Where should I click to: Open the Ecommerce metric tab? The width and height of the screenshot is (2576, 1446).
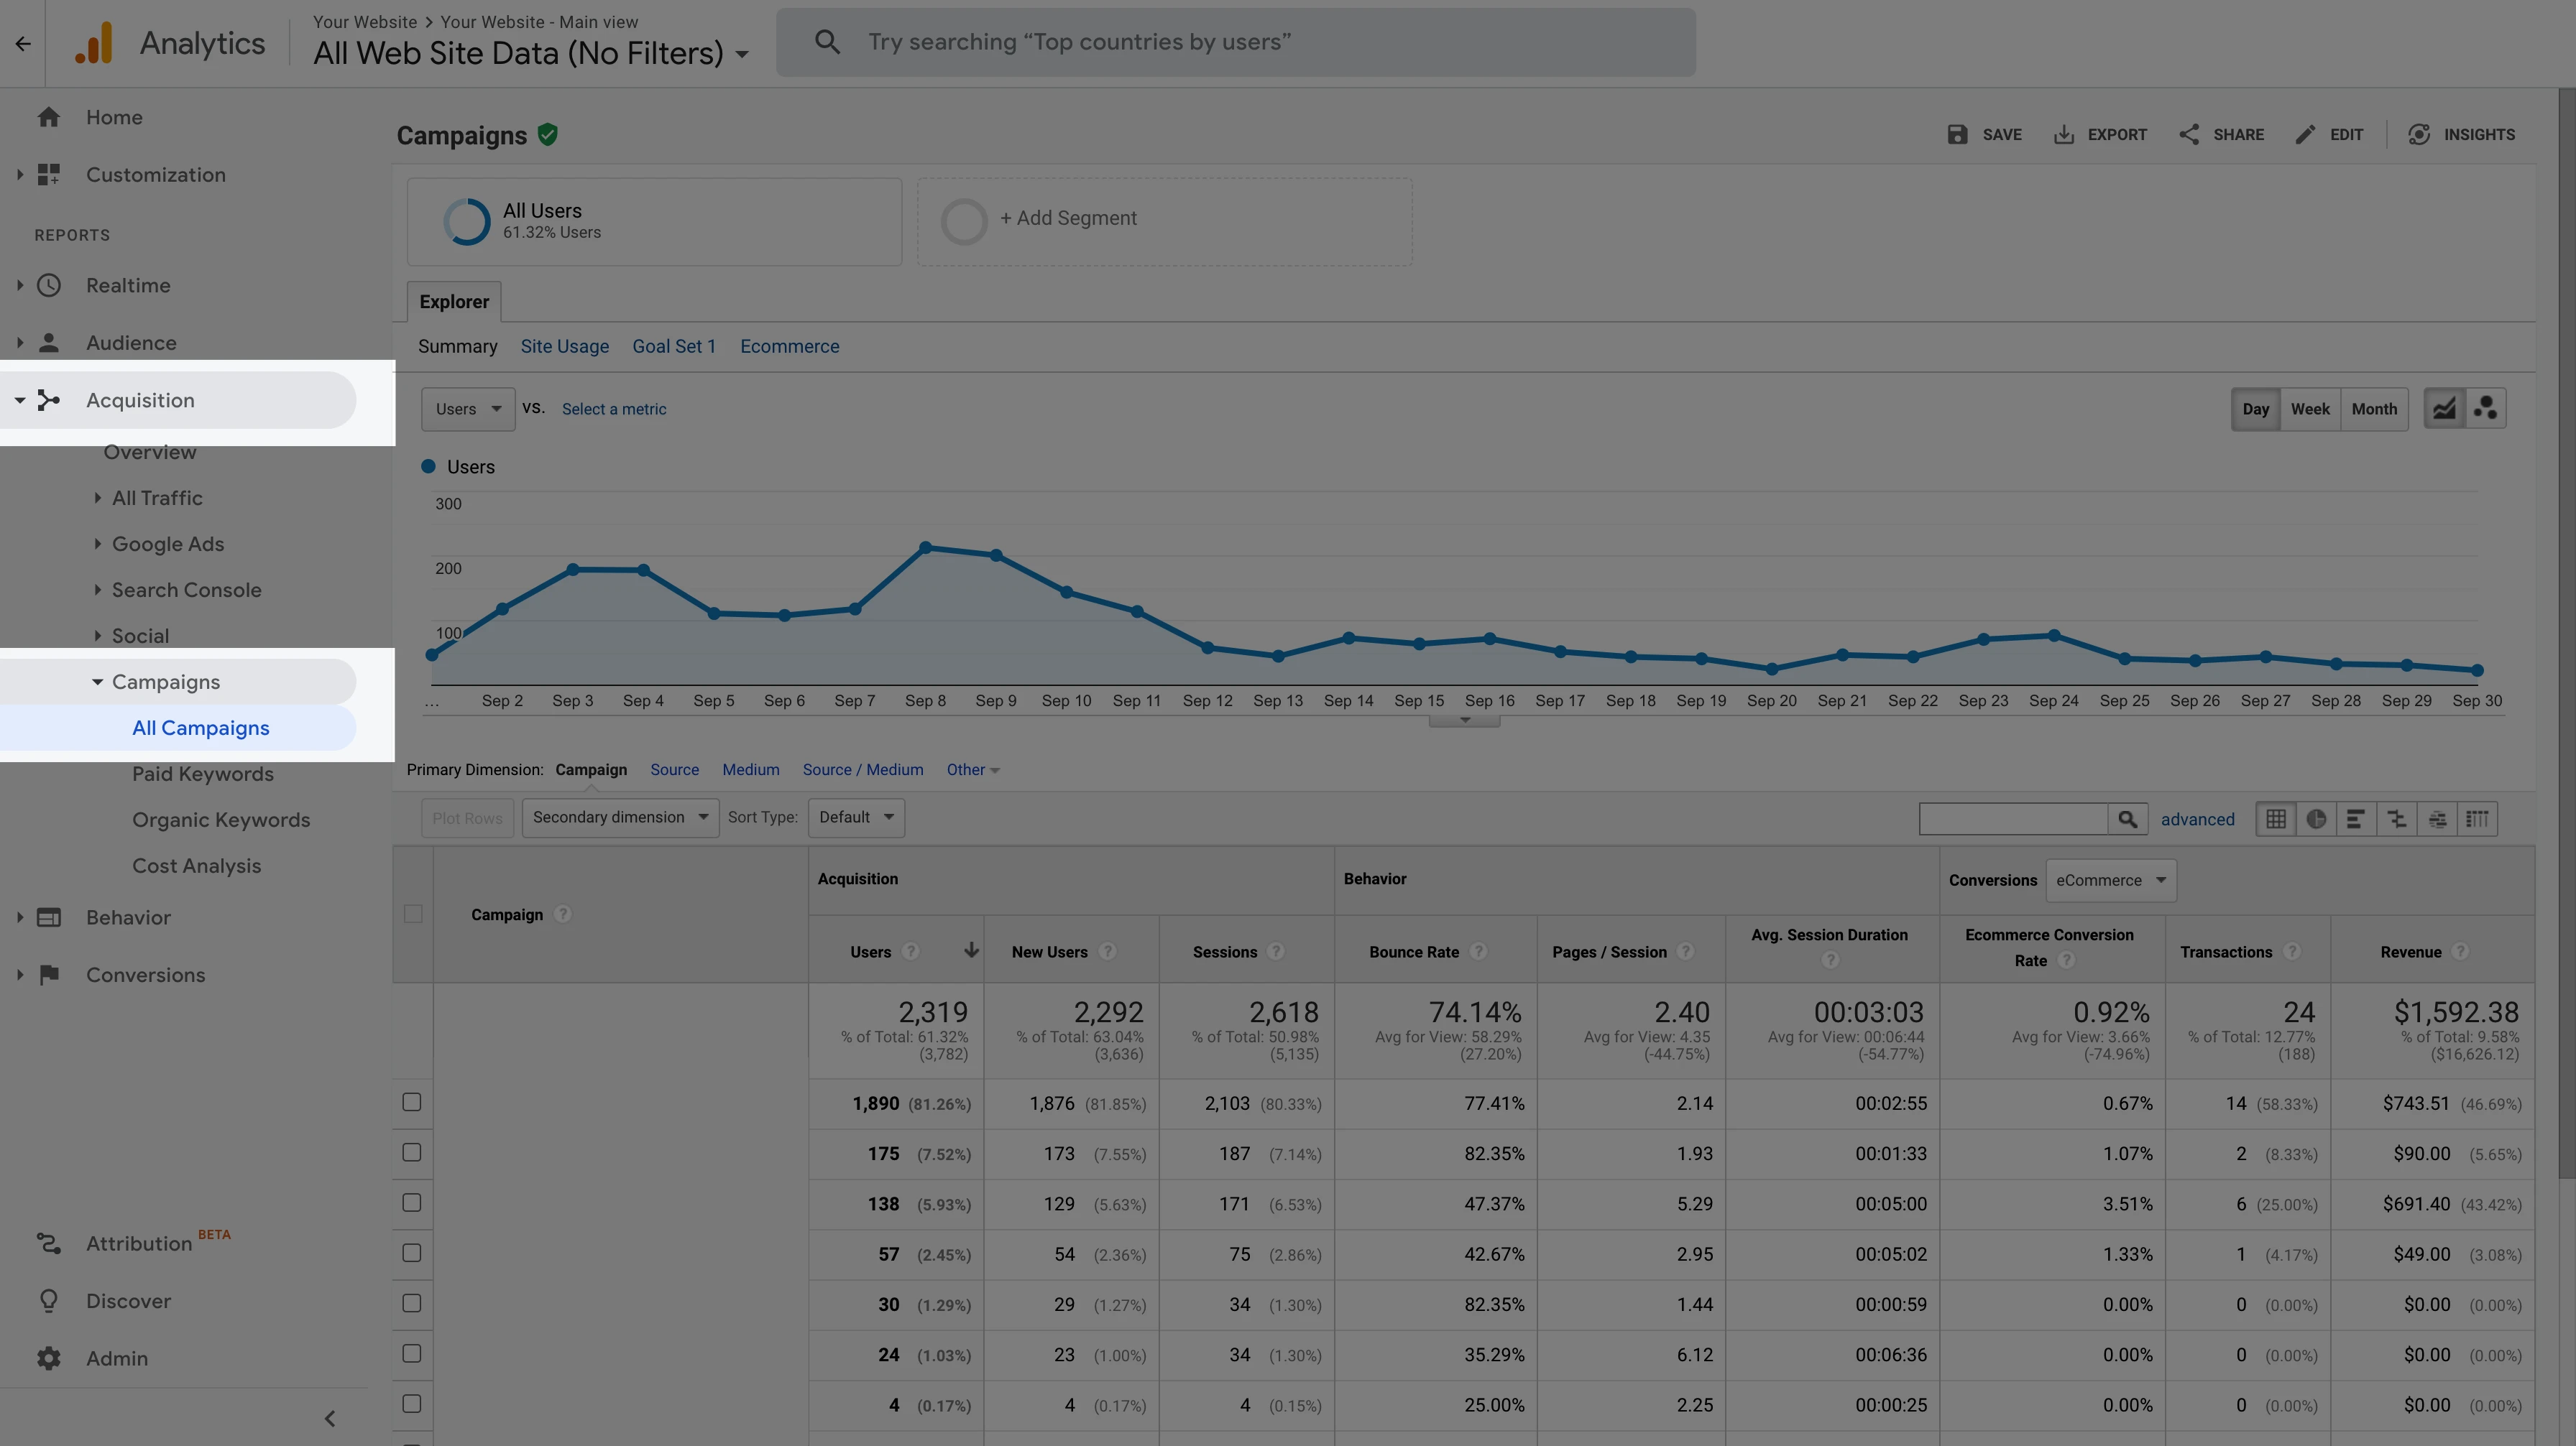click(x=789, y=347)
